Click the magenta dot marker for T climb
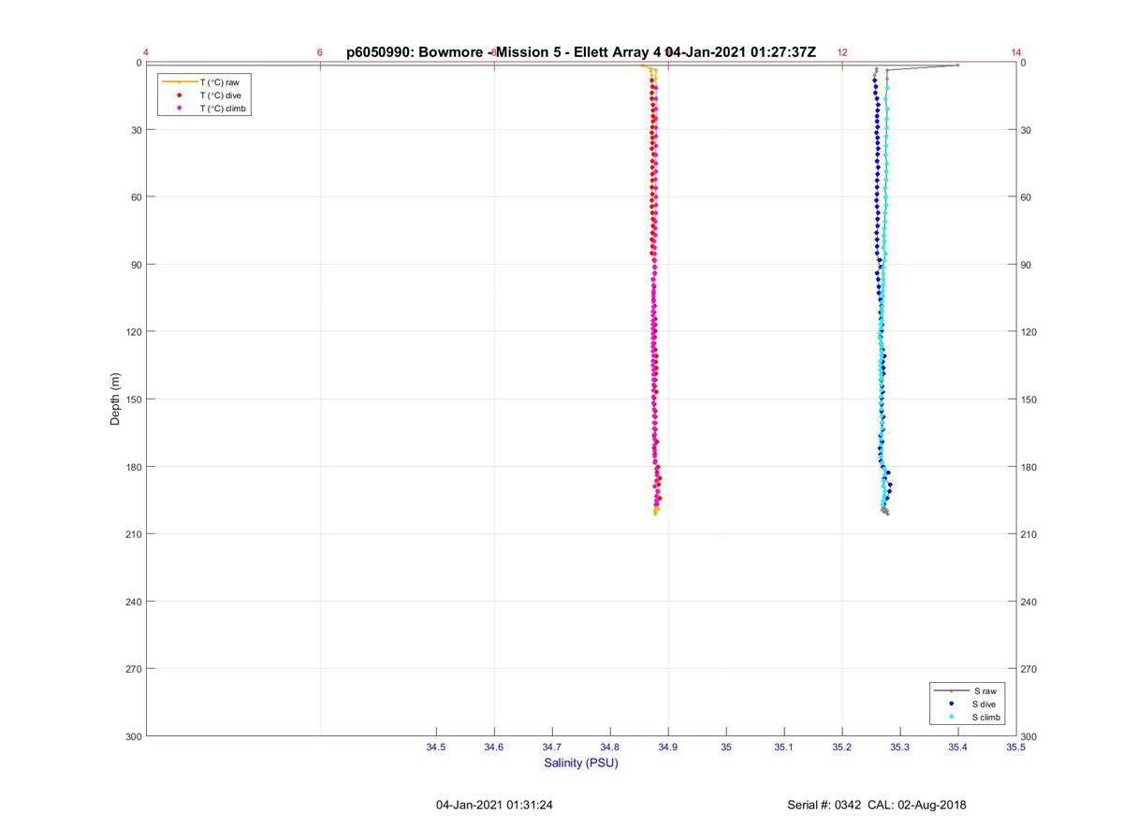This screenshot has height=828, width=1123. tap(180, 109)
